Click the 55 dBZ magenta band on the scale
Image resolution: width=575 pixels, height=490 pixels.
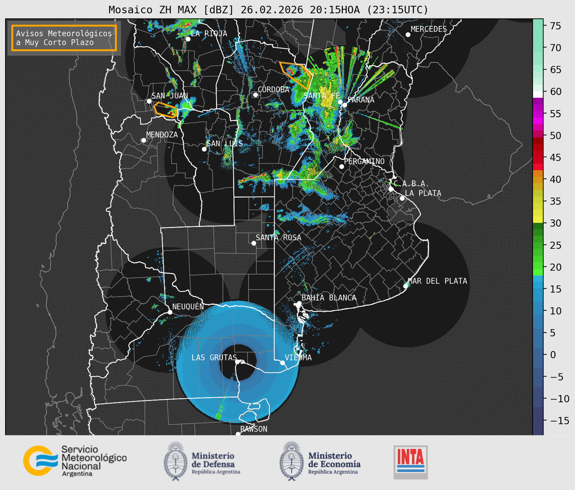point(538,114)
